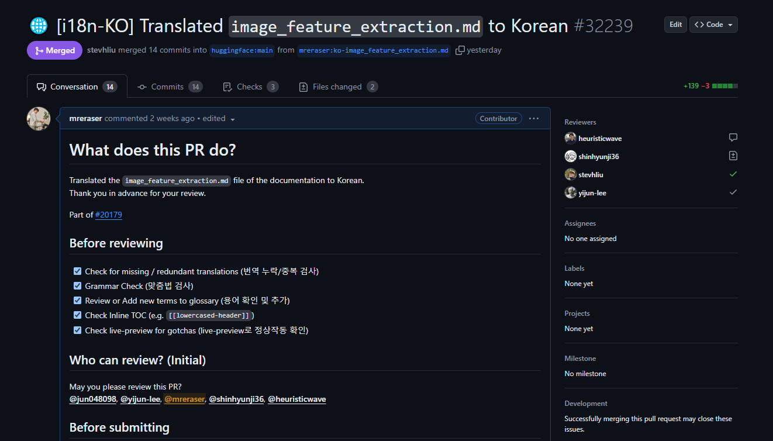The height and width of the screenshot is (441, 773).
Task: Toggle 'Check for missing / redundant translations' checkbox
Action: (x=77, y=271)
